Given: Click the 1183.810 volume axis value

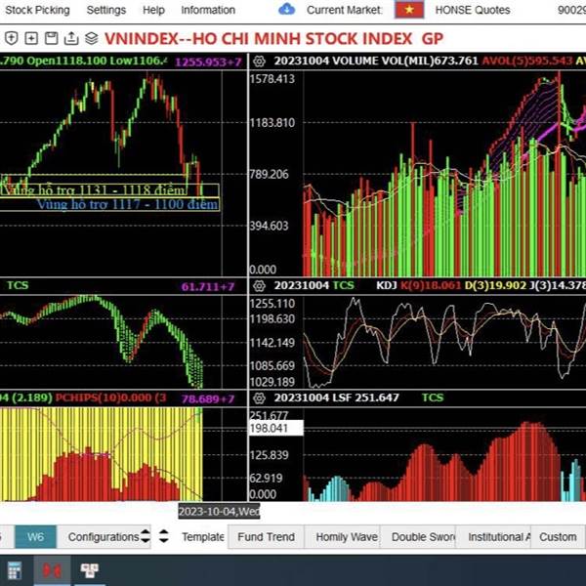Looking at the screenshot, I should [x=272, y=123].
